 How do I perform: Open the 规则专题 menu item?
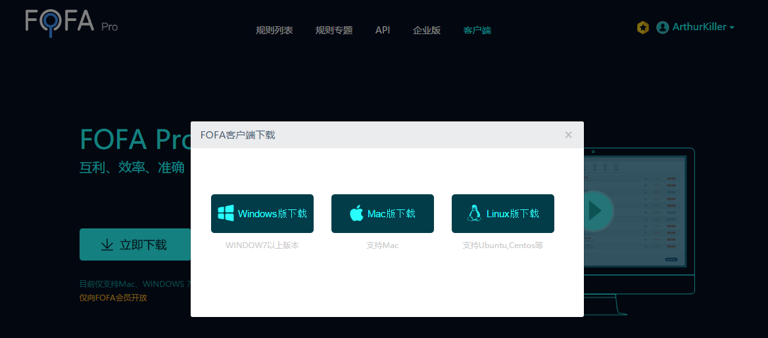(334, 30)
